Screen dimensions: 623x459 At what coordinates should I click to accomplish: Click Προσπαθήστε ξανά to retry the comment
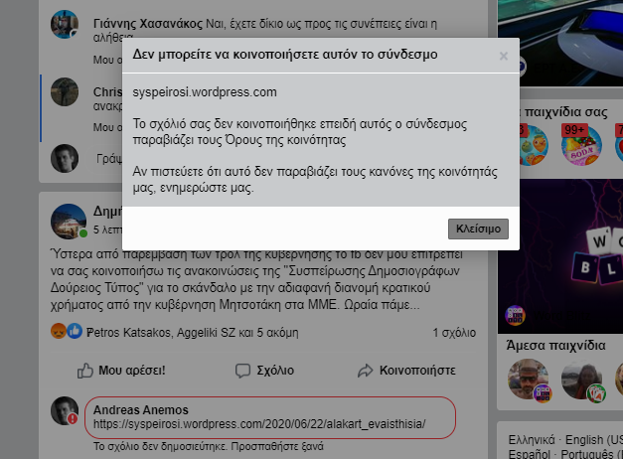click(277, 446)
